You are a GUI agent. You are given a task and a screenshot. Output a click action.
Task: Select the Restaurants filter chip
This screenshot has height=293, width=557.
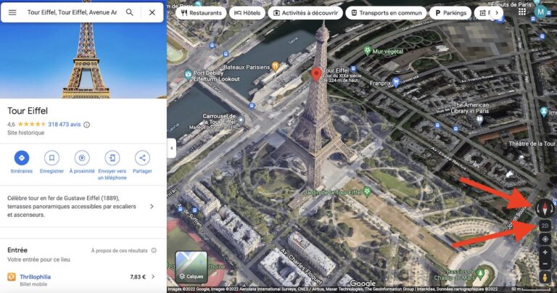click(x=201, y=13)
